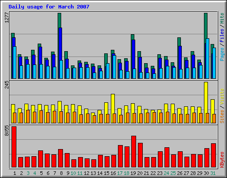This screenshot has height=178, width=227.
Task: Click day label 19 on the x-axis
Action: coord(133,173)
